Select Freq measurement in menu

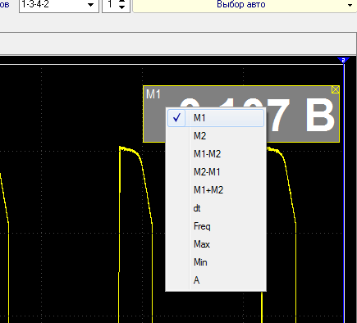point(216,226)
